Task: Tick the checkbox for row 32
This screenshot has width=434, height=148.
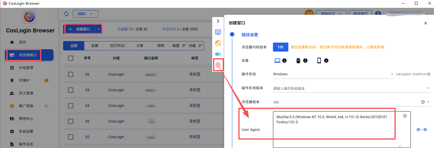Action: pos(71,137)
